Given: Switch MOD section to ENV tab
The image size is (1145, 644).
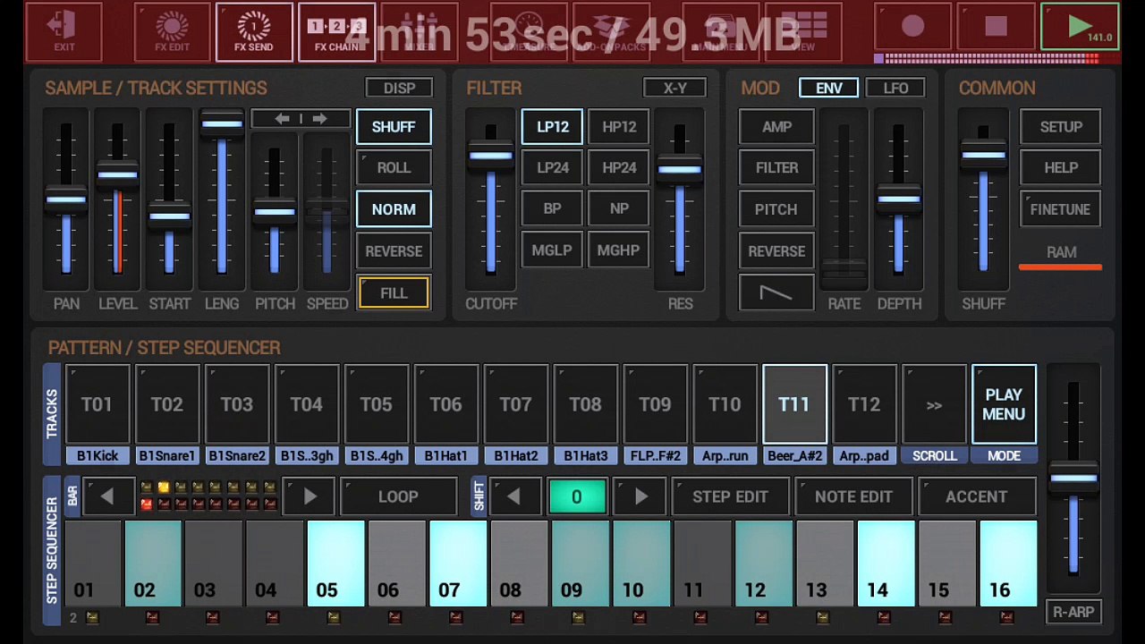Looking at the screenshot, I should [829, 88].
